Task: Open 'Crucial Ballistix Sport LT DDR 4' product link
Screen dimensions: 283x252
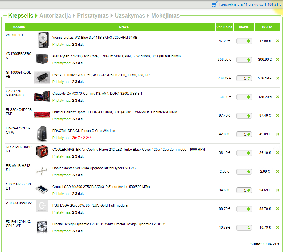Action: pyautogui.click(x=115, y=112)
